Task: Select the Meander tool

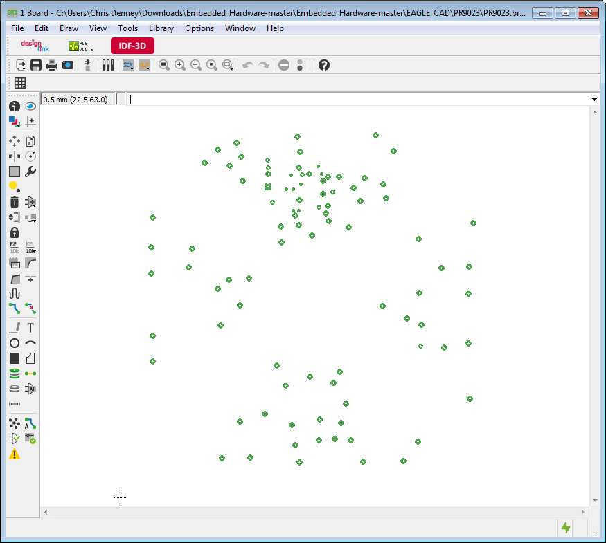Action: 15,294
